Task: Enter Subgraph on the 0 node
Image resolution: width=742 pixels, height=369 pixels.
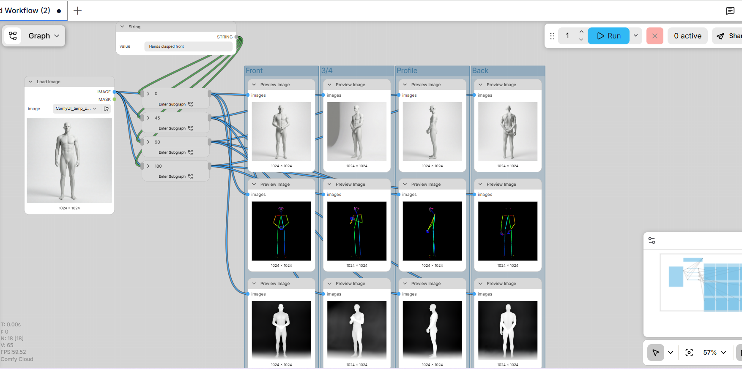Action: (x=175, y=104)
